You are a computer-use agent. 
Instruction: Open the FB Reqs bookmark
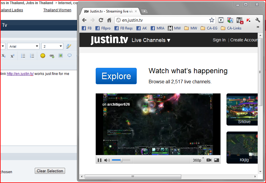(124, 28)
